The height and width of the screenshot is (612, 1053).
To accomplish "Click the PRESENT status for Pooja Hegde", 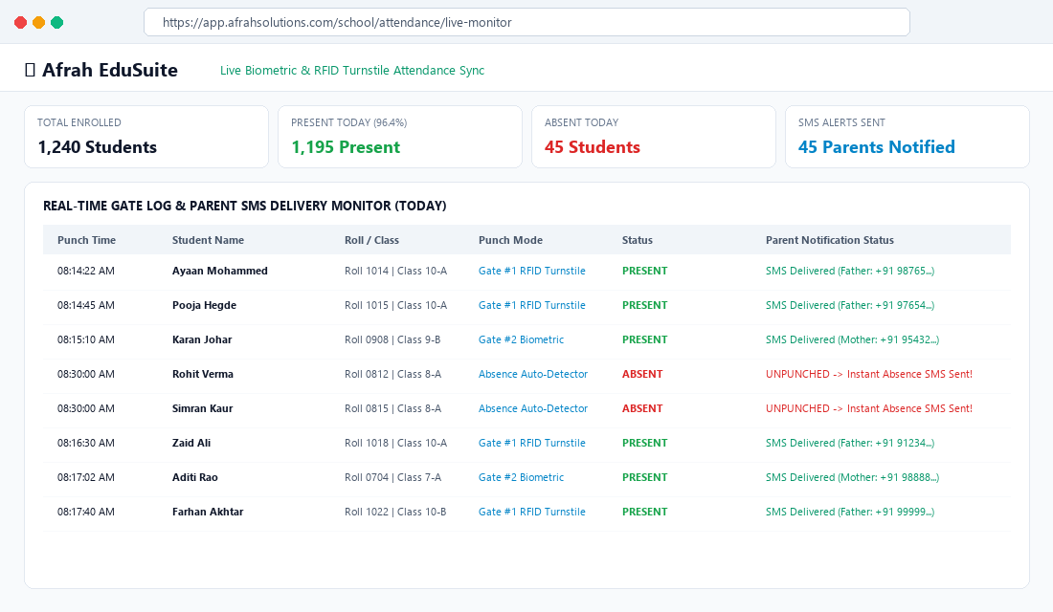I will 644,305.
